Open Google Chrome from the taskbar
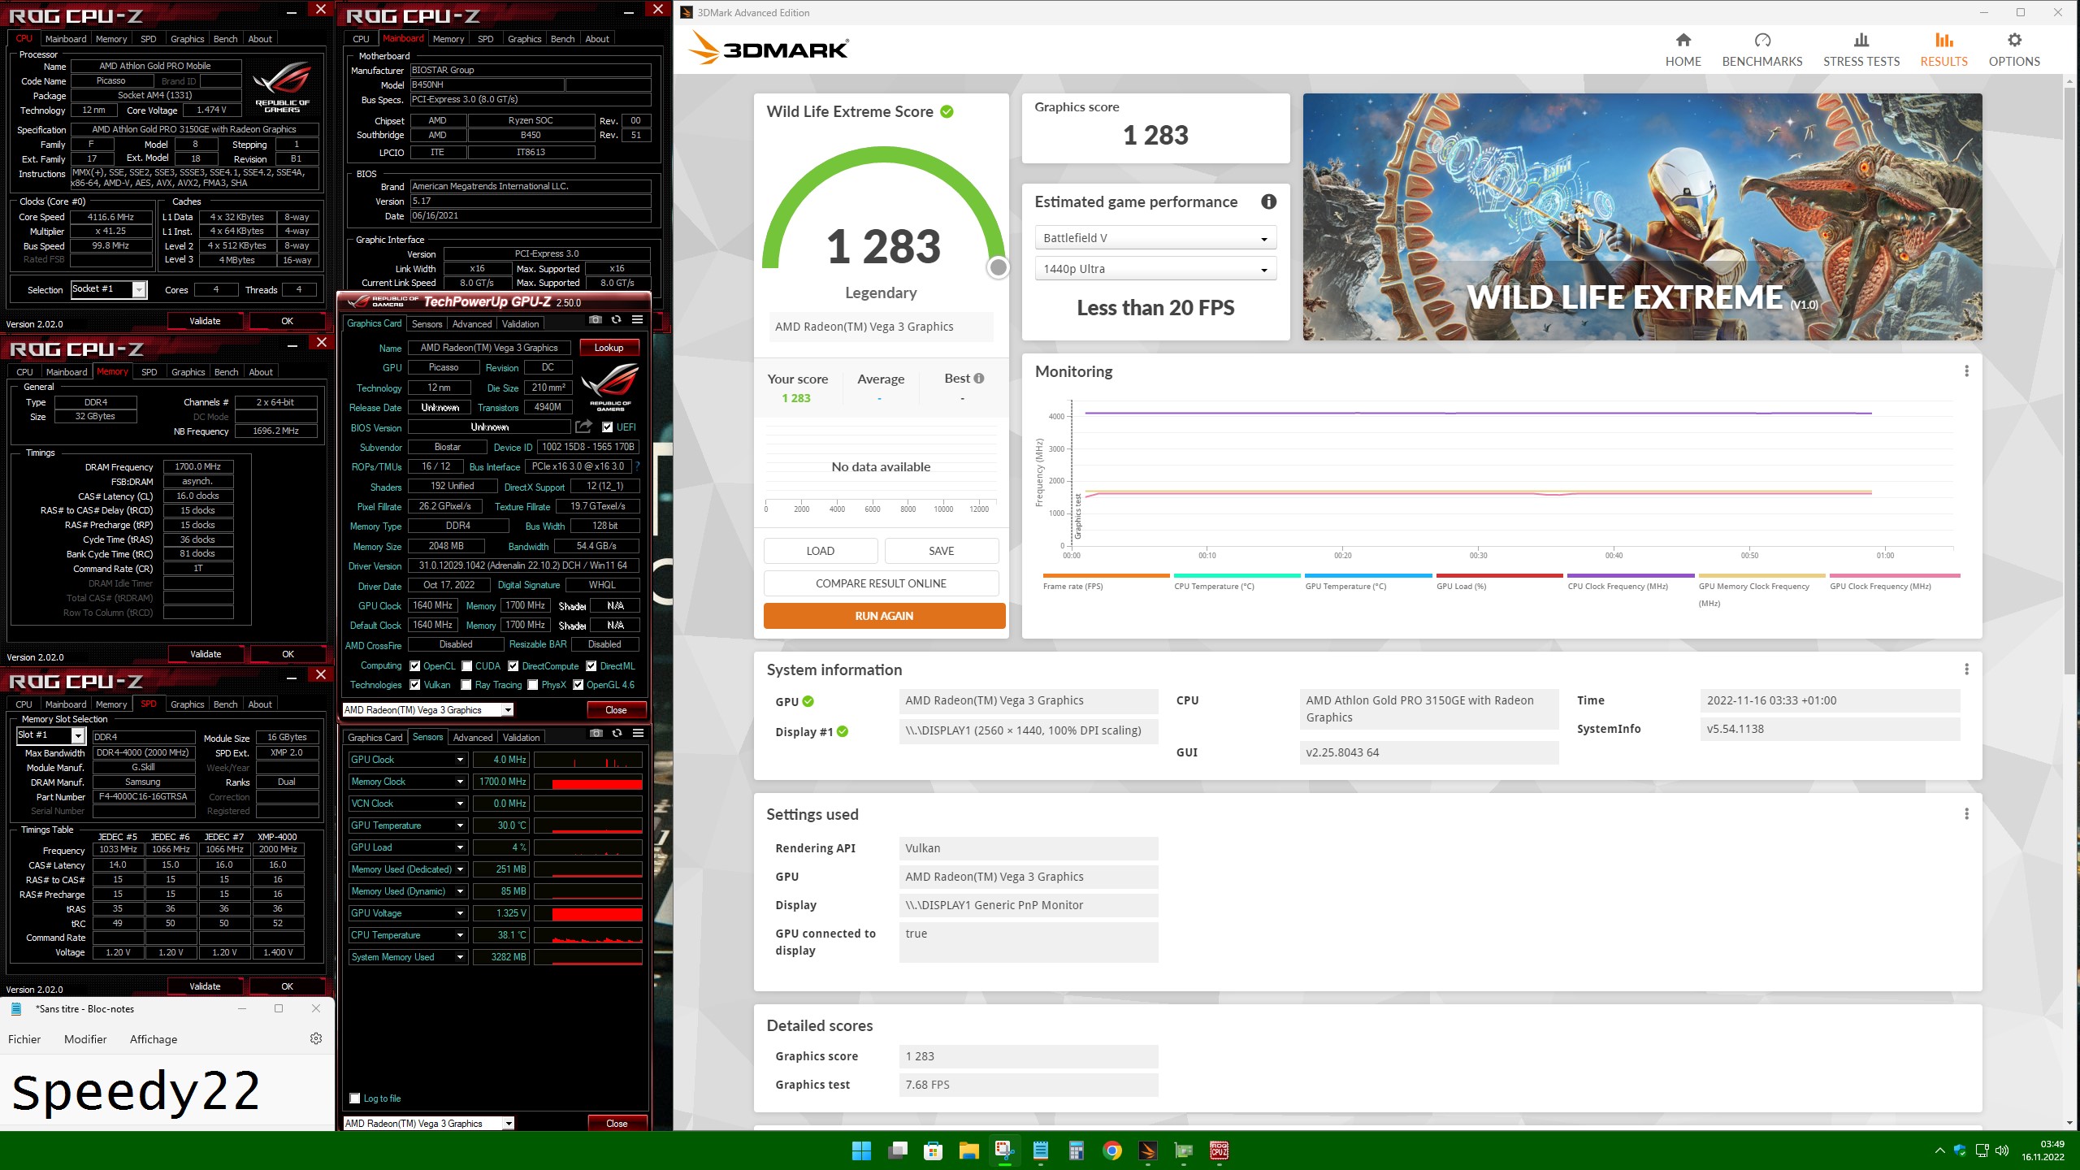Screen dimensions: 2080x1170 [x=1112, y=1150]
